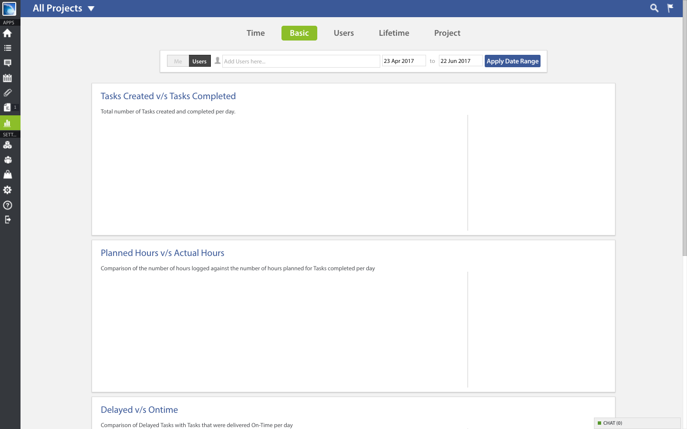Screen dimensions: 687x429
Task: Click the search magnifier icon
Action: (654, 8)
